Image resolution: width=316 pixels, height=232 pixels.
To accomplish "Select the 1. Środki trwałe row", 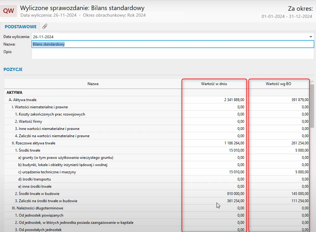I will point(157,150).
